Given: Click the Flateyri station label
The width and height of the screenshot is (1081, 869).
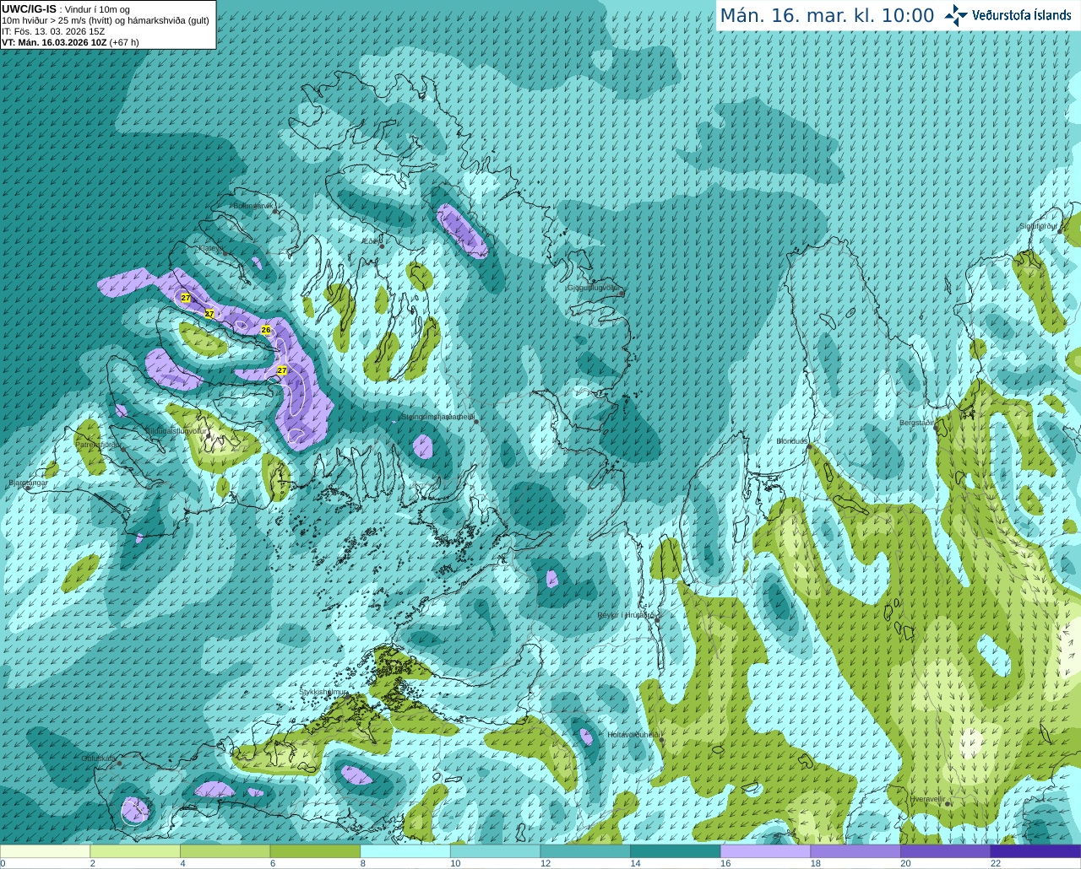Looking at the screenshot, I should click(x=209, y=248).
